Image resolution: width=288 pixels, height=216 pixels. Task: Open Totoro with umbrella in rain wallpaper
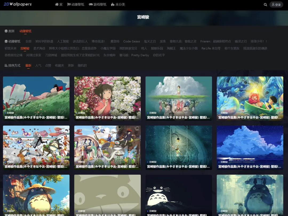(x=250, y=195)
